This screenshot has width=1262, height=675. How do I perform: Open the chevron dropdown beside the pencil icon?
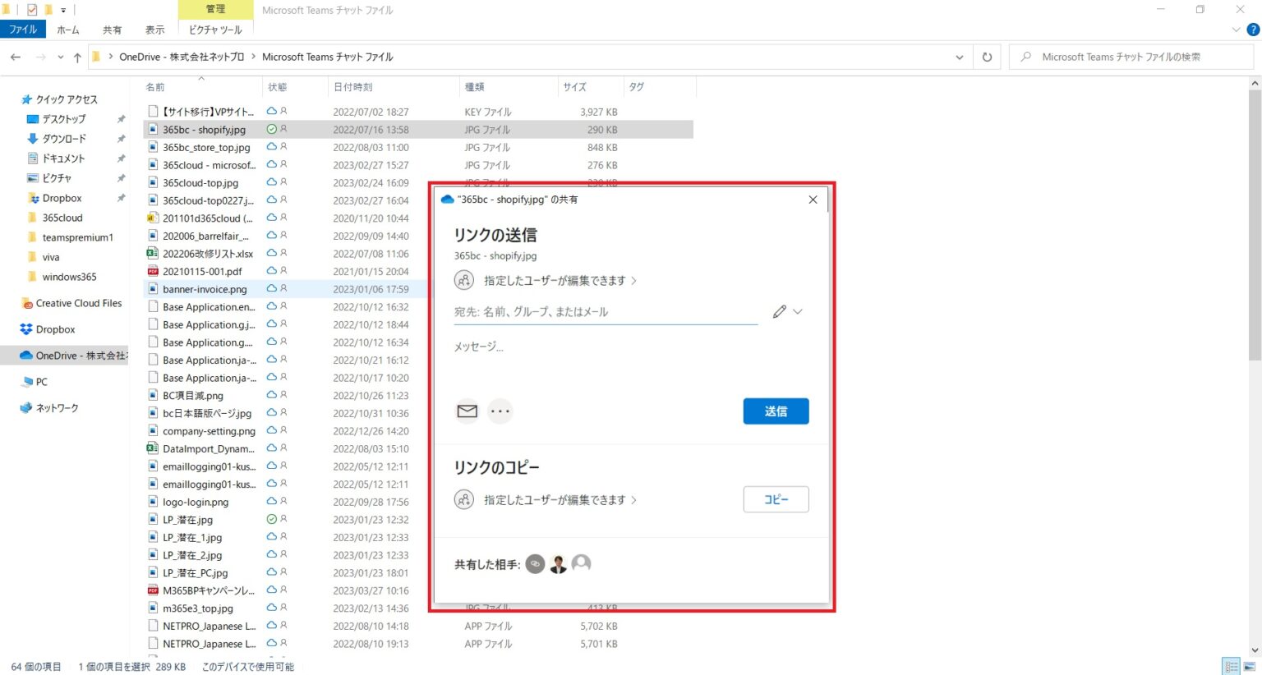click(x=798, y=311)
